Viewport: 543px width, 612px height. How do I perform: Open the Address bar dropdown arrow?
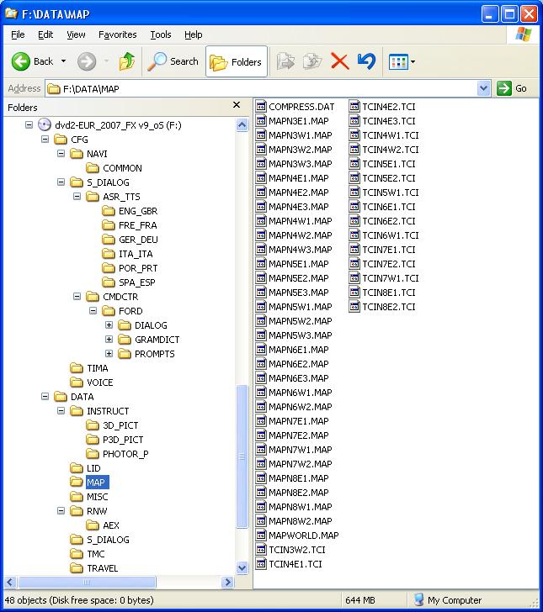click(483, 88)
